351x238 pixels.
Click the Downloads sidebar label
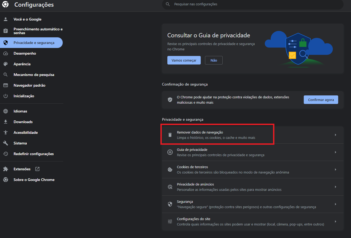point(23,122)
